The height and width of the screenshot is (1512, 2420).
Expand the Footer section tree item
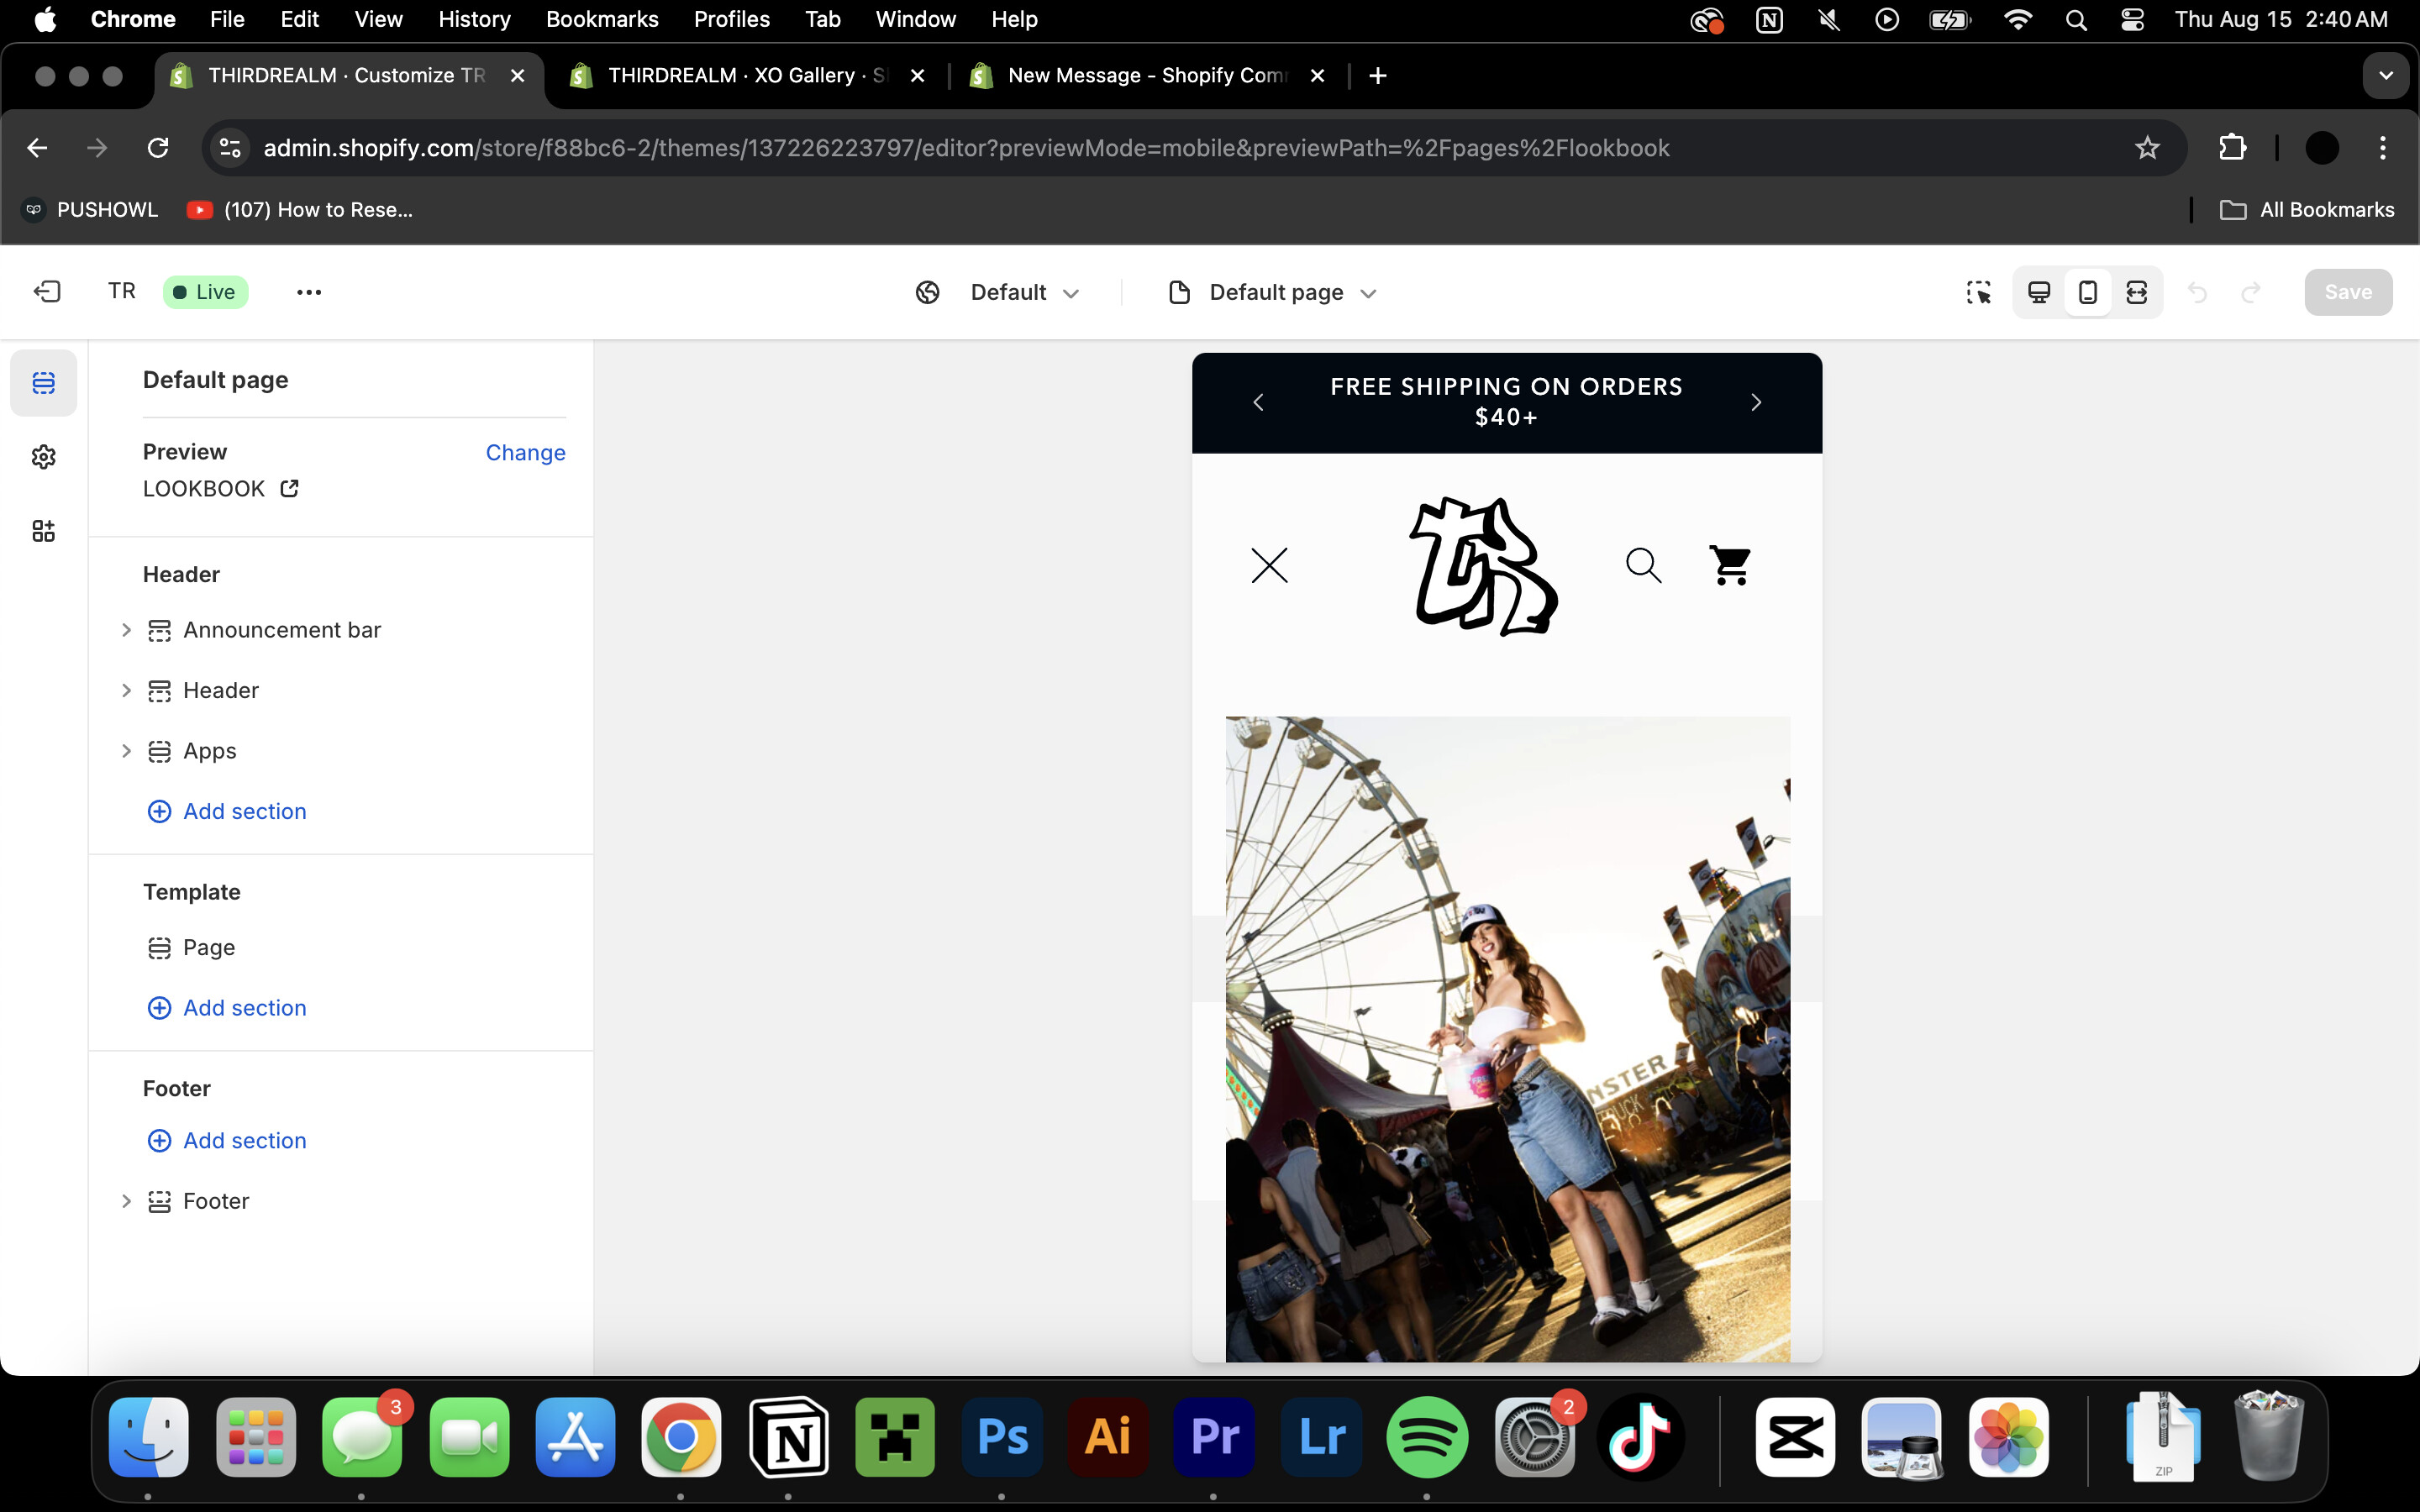tap(126, 1201)
